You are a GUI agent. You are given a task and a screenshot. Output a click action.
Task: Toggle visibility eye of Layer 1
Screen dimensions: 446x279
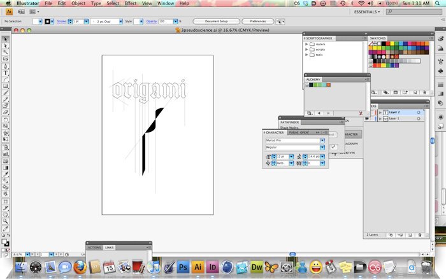tap(367, 118)
